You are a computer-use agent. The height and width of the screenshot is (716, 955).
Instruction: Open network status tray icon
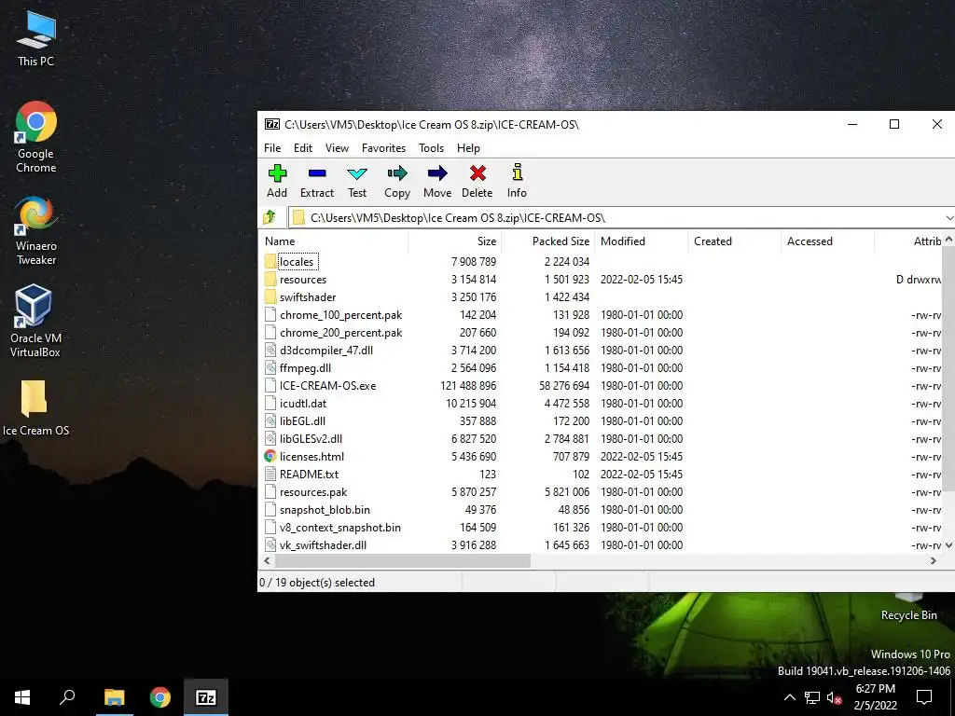tap(812, 697)
